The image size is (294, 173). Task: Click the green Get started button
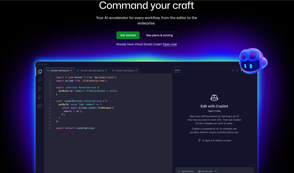click(128, 35)
